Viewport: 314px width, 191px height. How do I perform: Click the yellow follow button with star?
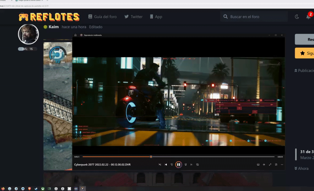tap(304, 53)
